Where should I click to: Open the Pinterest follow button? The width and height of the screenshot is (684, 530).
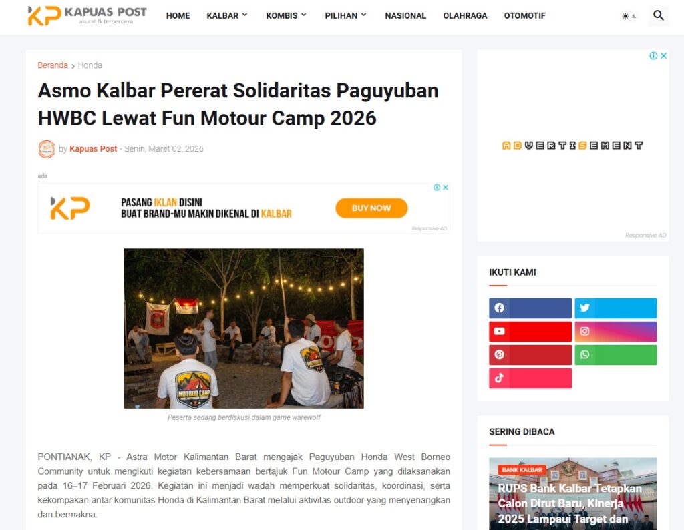pyautogui.click(x=530, y=355)
